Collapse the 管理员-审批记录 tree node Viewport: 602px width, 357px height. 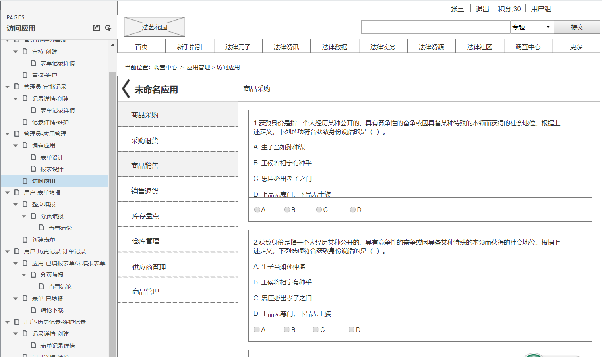7,87
